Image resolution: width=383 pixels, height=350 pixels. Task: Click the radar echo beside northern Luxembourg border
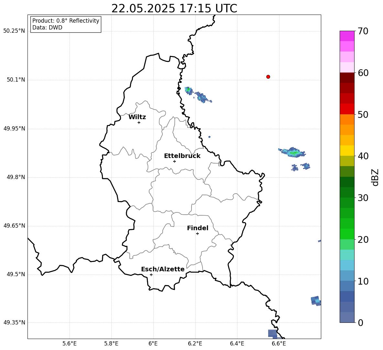coord(189,90)
